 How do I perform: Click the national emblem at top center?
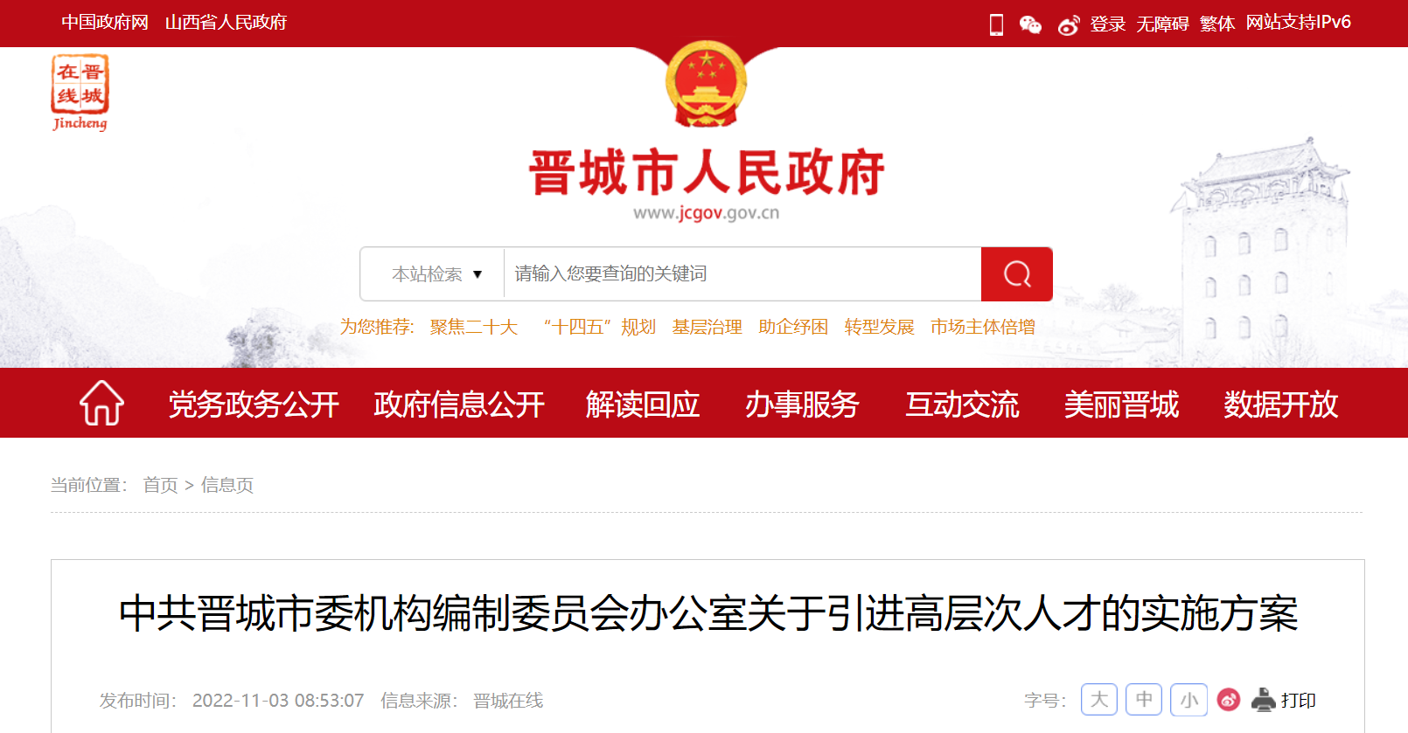(x=706, y=84)
